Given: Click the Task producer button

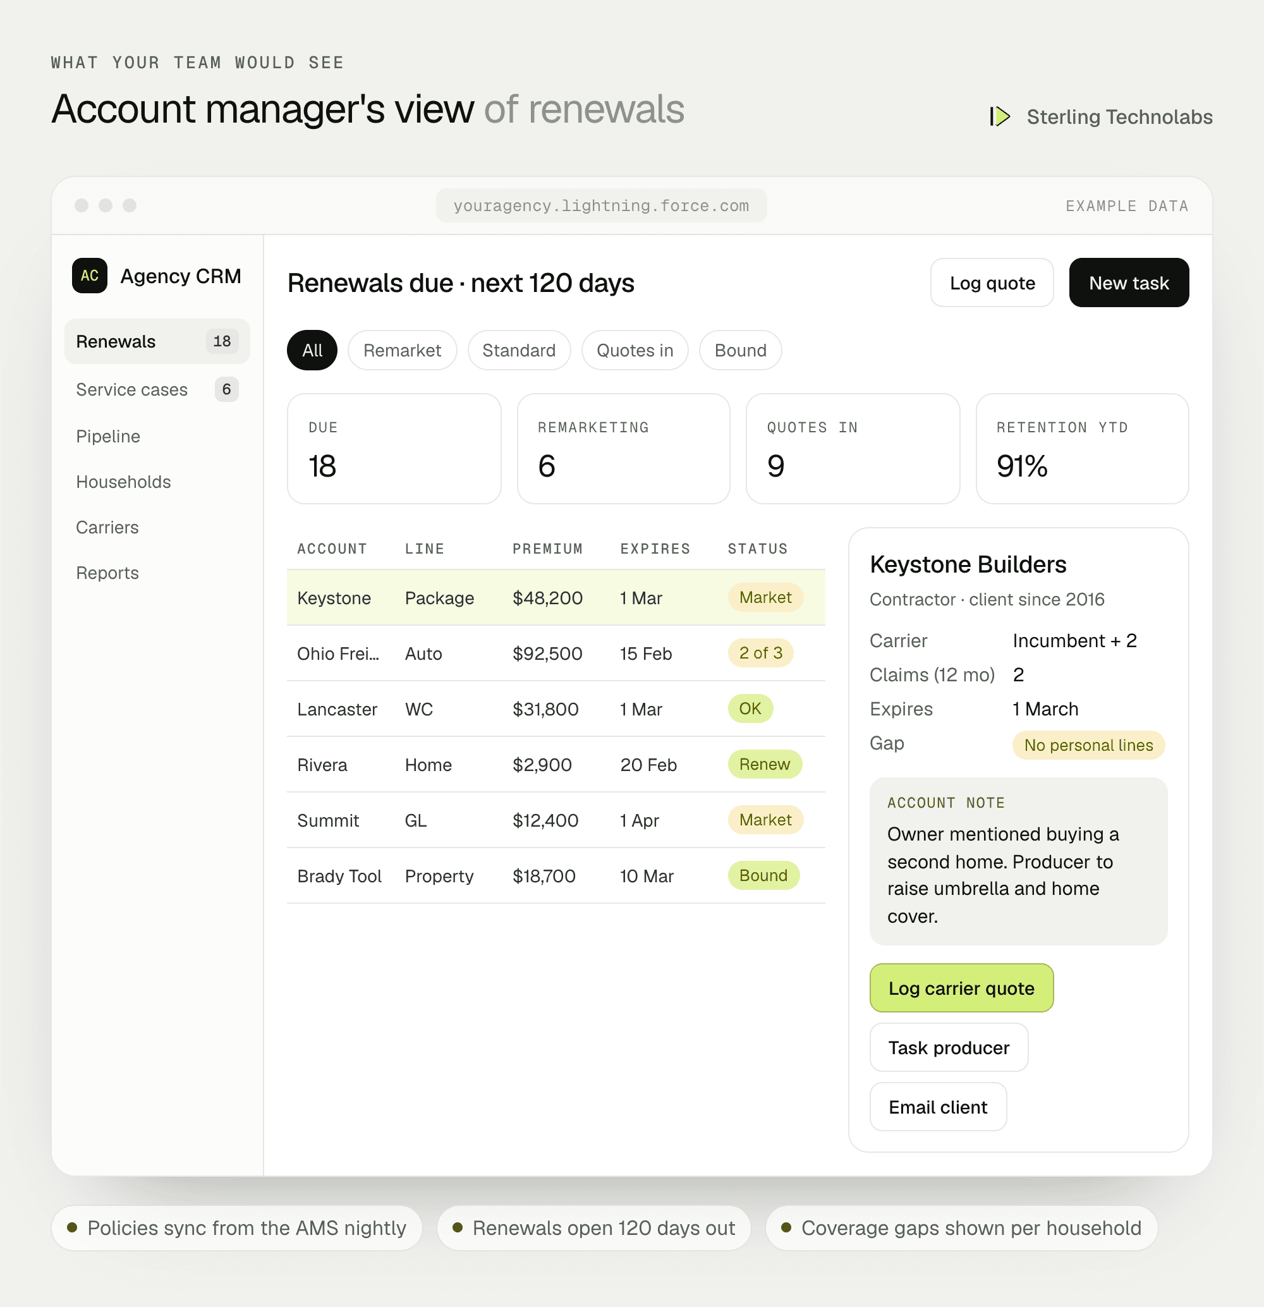Looking at the screenshot, I should coord(949,1048).
